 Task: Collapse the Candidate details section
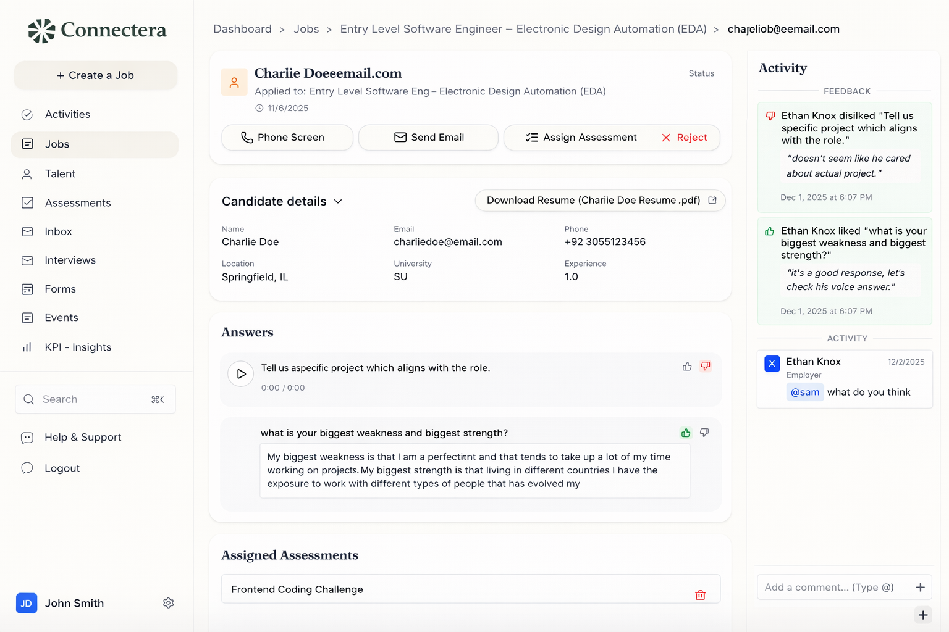(x=338, y=201)
